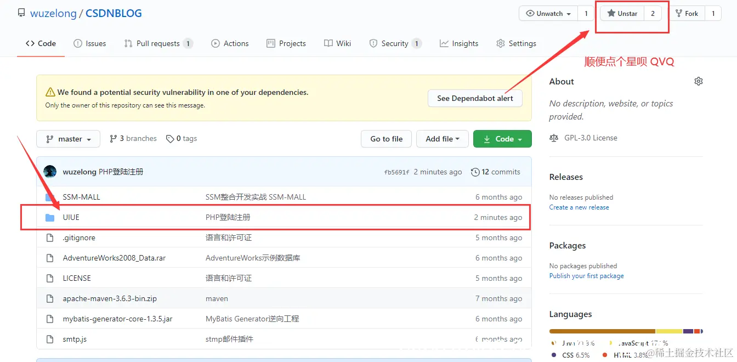Open the GPL-3.0 License link

coord(591,138)
